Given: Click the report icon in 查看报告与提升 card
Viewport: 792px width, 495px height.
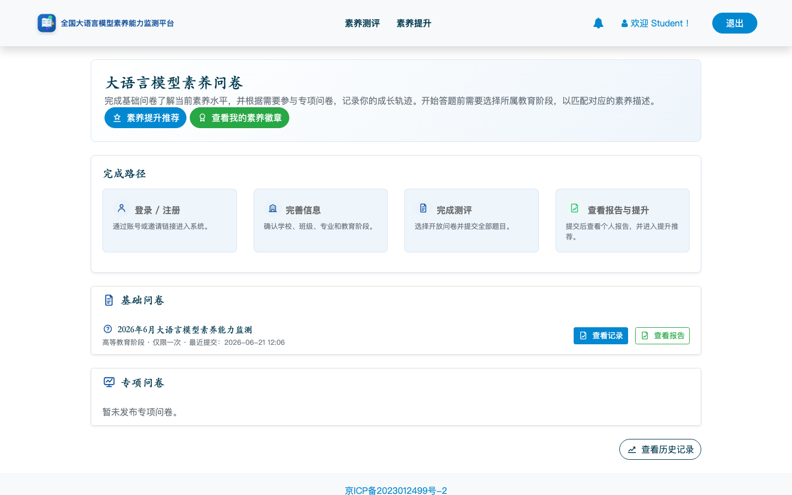Looking at the screenshot, I should pos(575,208).
